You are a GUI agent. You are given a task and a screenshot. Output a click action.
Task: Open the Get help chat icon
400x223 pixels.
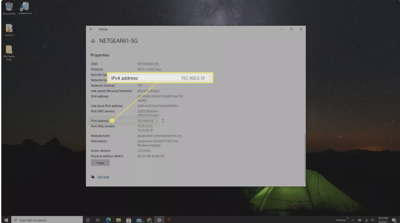pyautogui.click(x=93, y=177)
